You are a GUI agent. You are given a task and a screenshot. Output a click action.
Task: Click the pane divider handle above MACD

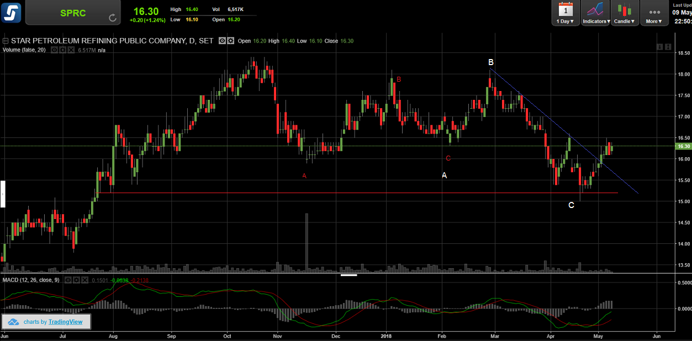[x=349, y=274]
